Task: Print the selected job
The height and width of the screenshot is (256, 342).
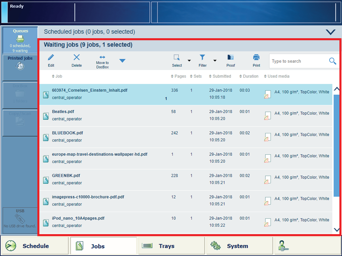Action: tap(256, 58)
